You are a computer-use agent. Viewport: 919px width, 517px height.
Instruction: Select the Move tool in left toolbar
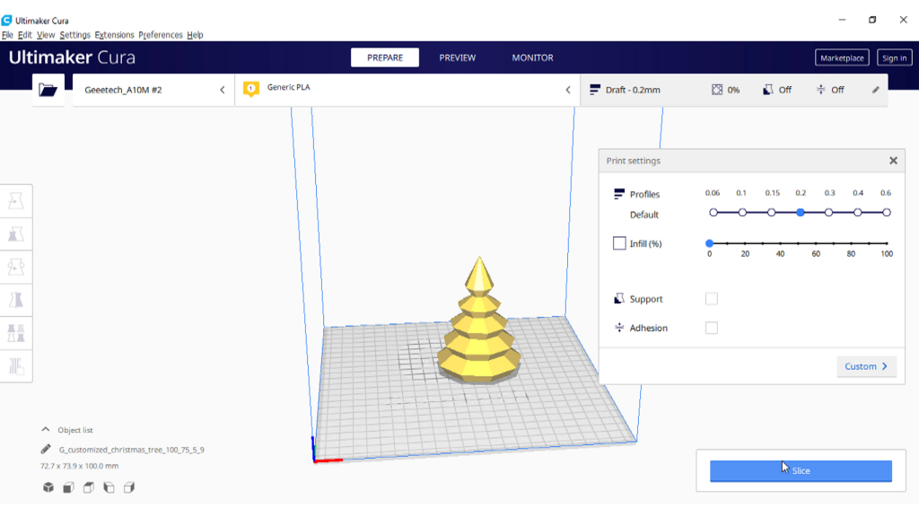17,201
